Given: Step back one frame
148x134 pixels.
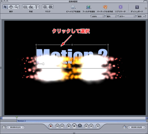Looking at the screenshot, I should pos(86,126).
